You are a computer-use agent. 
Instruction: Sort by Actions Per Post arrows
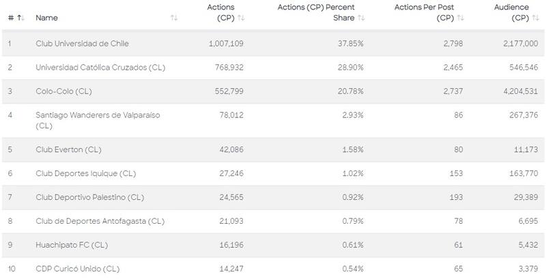tap(461, 18)
